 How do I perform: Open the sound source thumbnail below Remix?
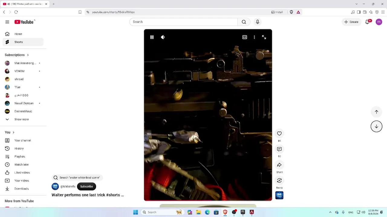[x=279, y=195]
